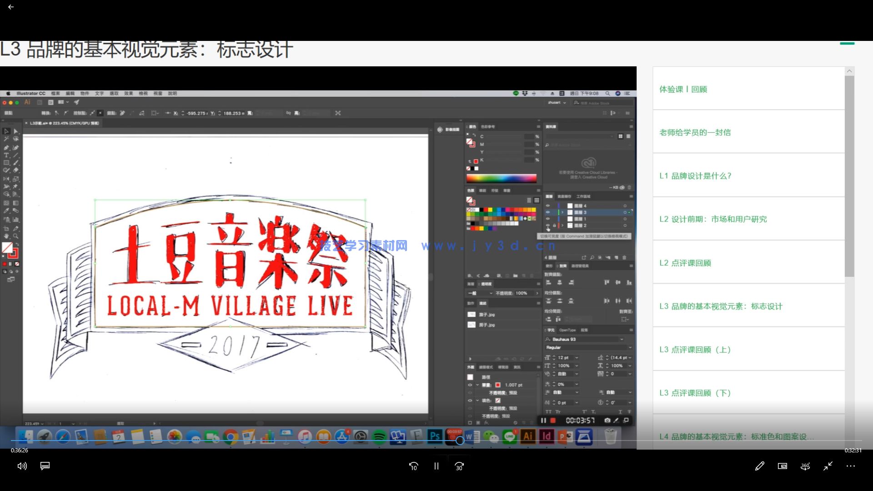Open the subtitles and captions menu

[45, 466]
